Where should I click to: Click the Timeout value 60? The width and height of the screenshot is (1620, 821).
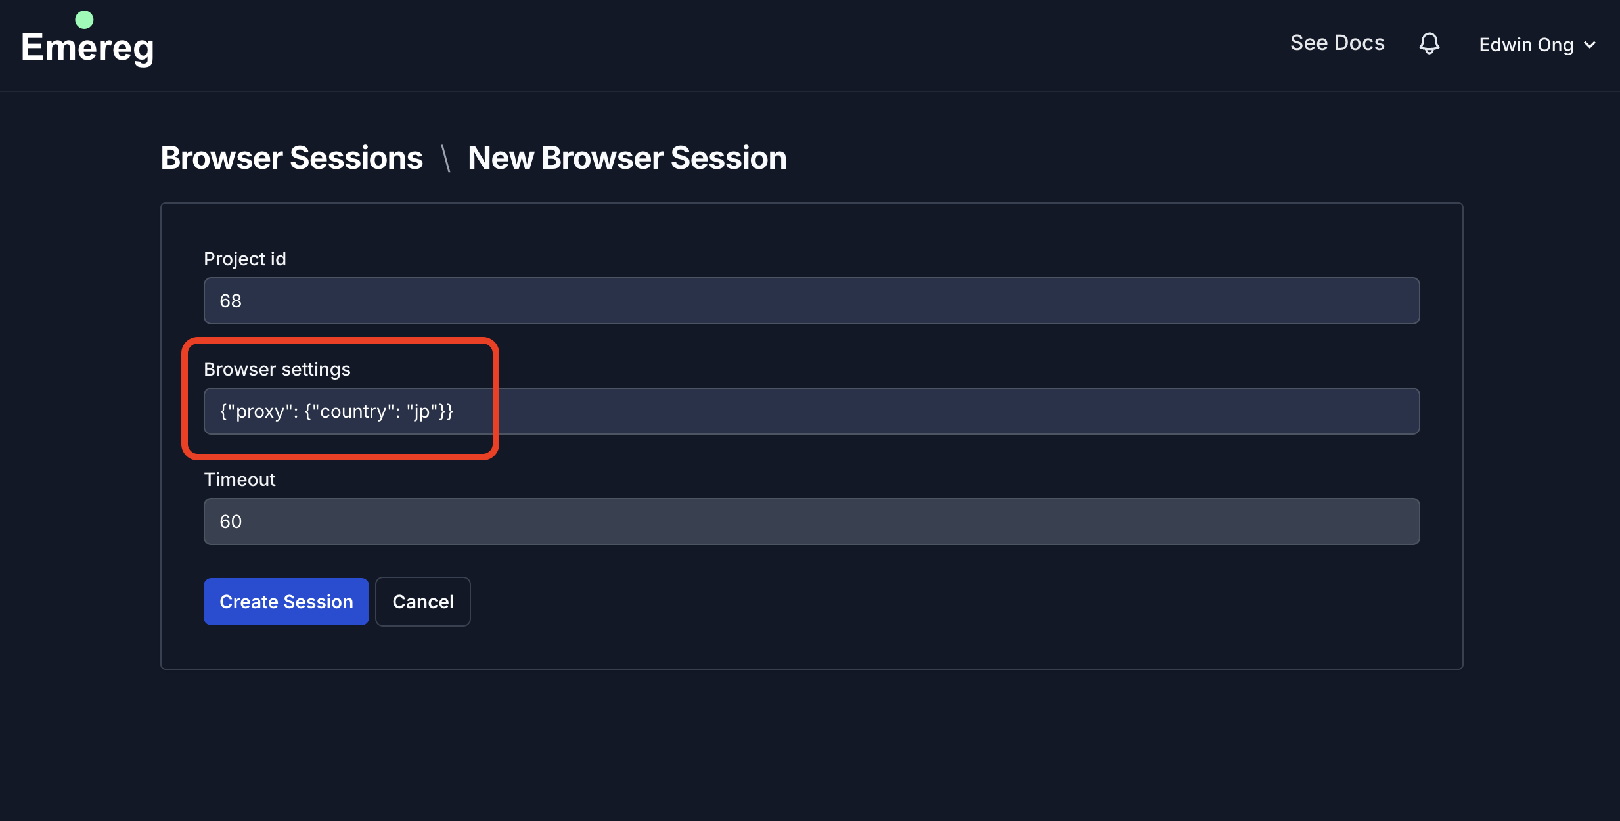(230, 521)
